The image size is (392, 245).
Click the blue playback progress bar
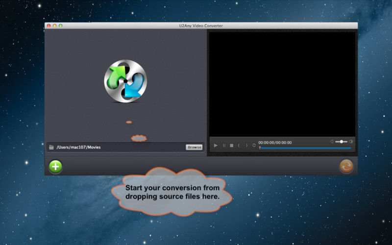(x=305, y=148)
